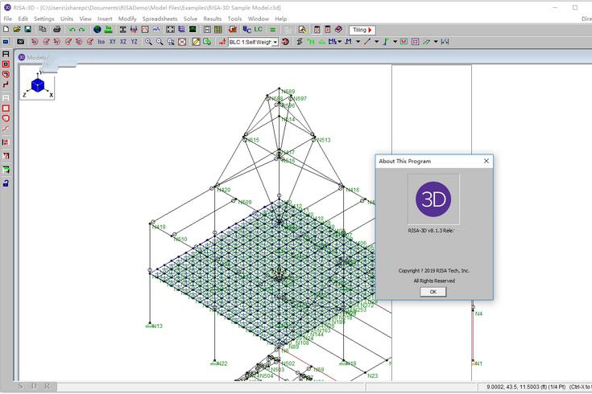
Task: Print using the printer icon
Action: click(x=56, y=29)
